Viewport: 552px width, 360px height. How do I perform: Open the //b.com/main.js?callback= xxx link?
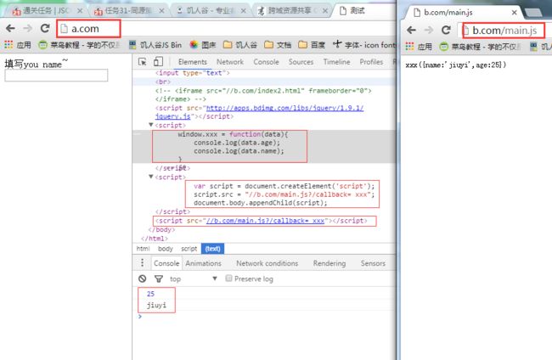tap(265, 221)
